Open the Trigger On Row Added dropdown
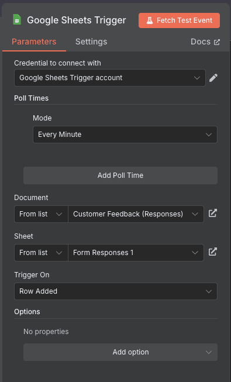231x382 pixels. coord(116,291)
